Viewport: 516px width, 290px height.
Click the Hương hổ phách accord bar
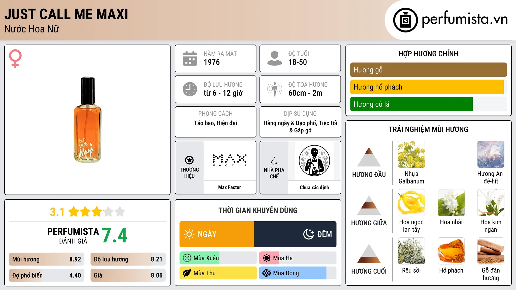[428, 87]
